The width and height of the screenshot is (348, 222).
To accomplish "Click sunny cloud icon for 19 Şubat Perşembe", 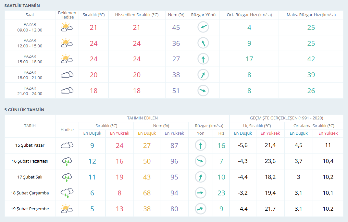I will 67,209.
